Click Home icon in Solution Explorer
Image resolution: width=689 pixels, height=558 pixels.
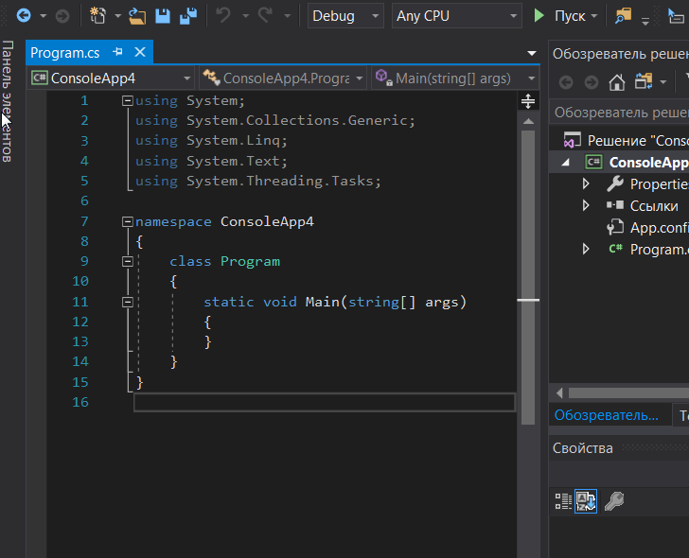tap(616, 81)
